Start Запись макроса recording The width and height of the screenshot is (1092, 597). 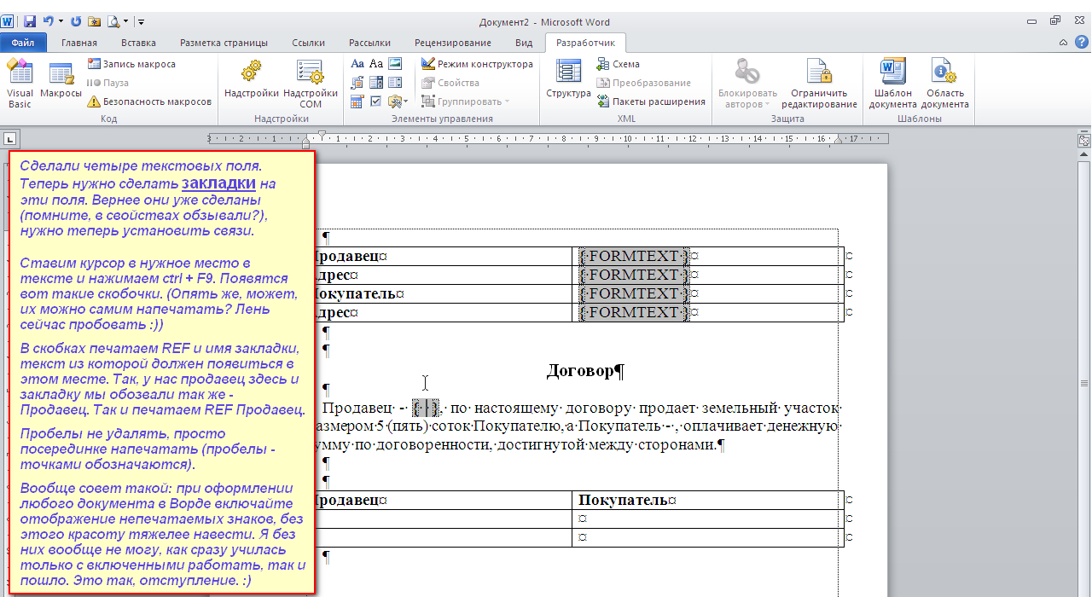(x=131, y=64)
